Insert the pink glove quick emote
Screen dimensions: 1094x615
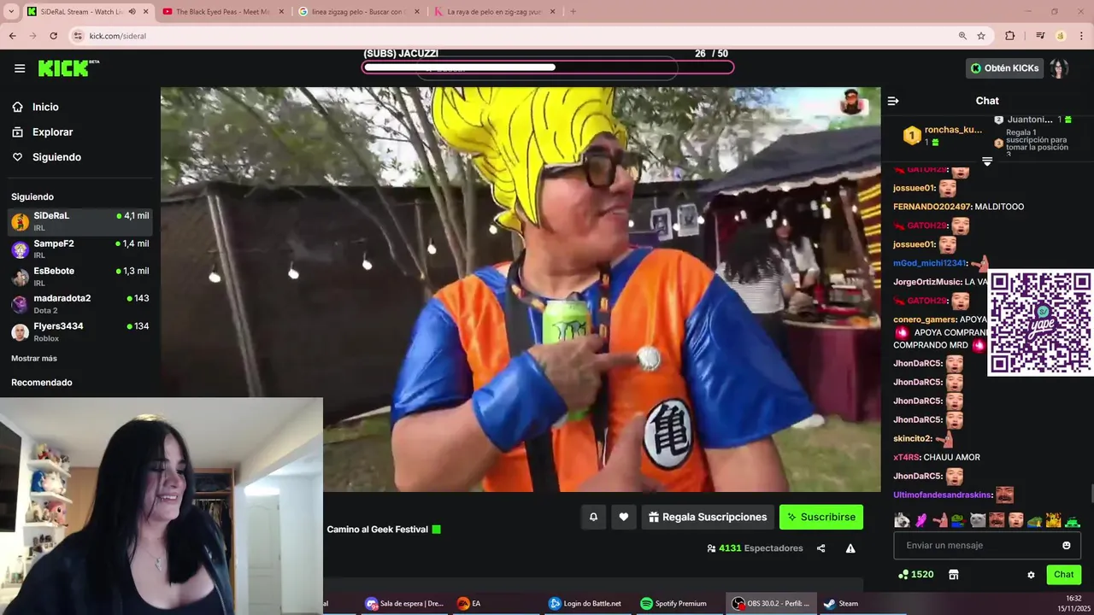coord(920,520)
